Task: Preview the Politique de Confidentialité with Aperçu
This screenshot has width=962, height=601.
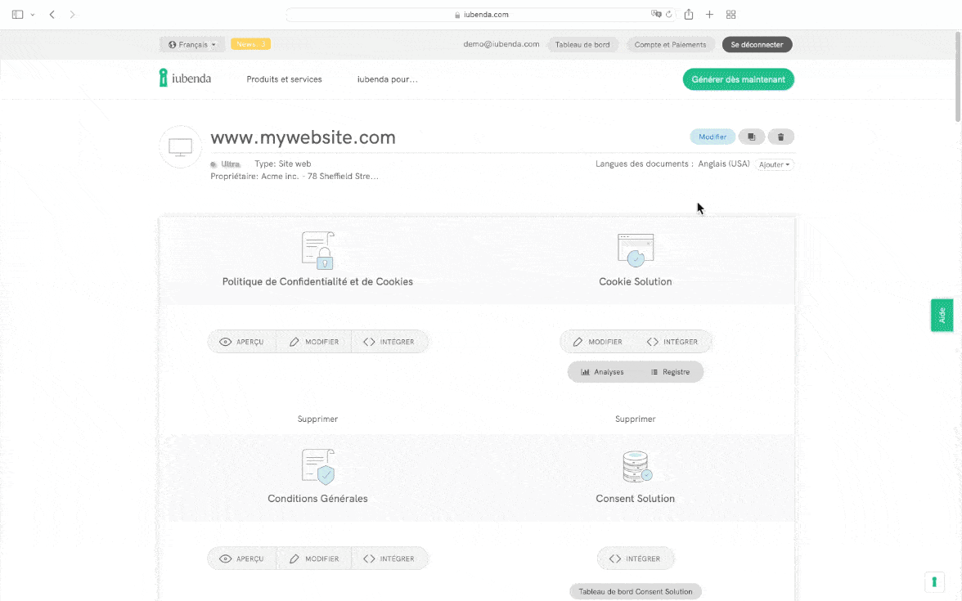Action: (x=242, y=342)
